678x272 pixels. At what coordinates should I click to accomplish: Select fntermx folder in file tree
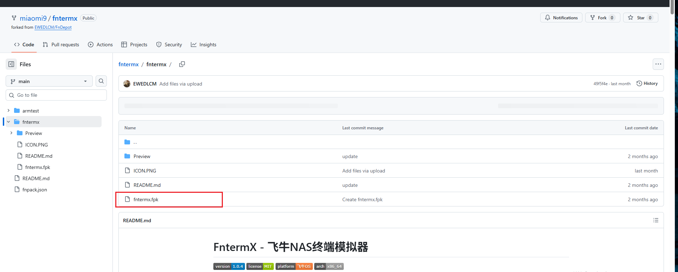coord(31,122)
